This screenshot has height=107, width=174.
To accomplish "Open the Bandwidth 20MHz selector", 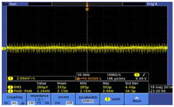I will [88, 99].
